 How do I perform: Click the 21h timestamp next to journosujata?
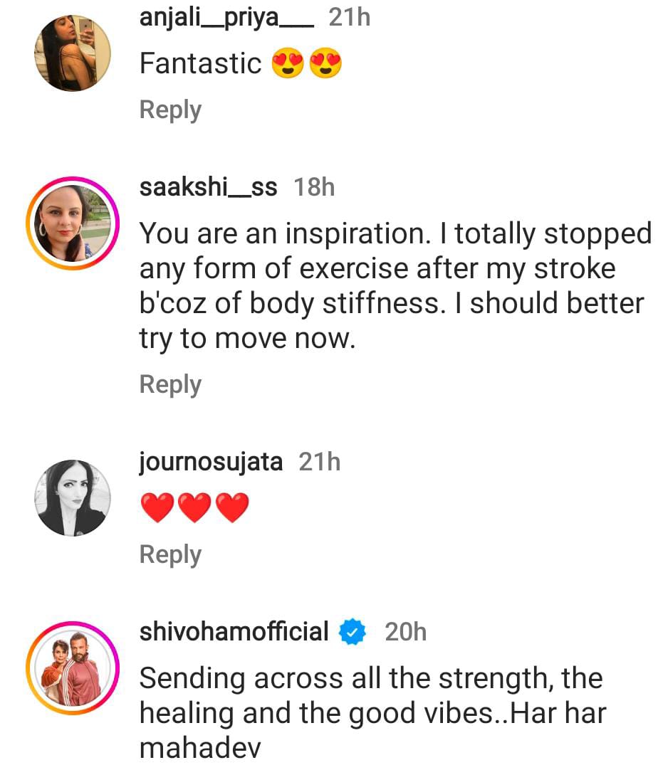(x=320, y=462)
